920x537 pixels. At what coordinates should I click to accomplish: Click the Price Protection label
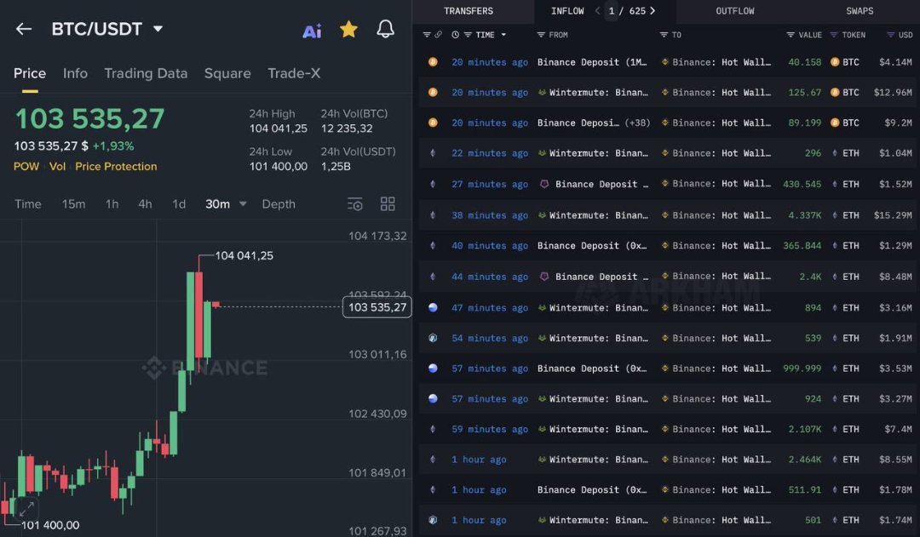(x=116, y=166)
